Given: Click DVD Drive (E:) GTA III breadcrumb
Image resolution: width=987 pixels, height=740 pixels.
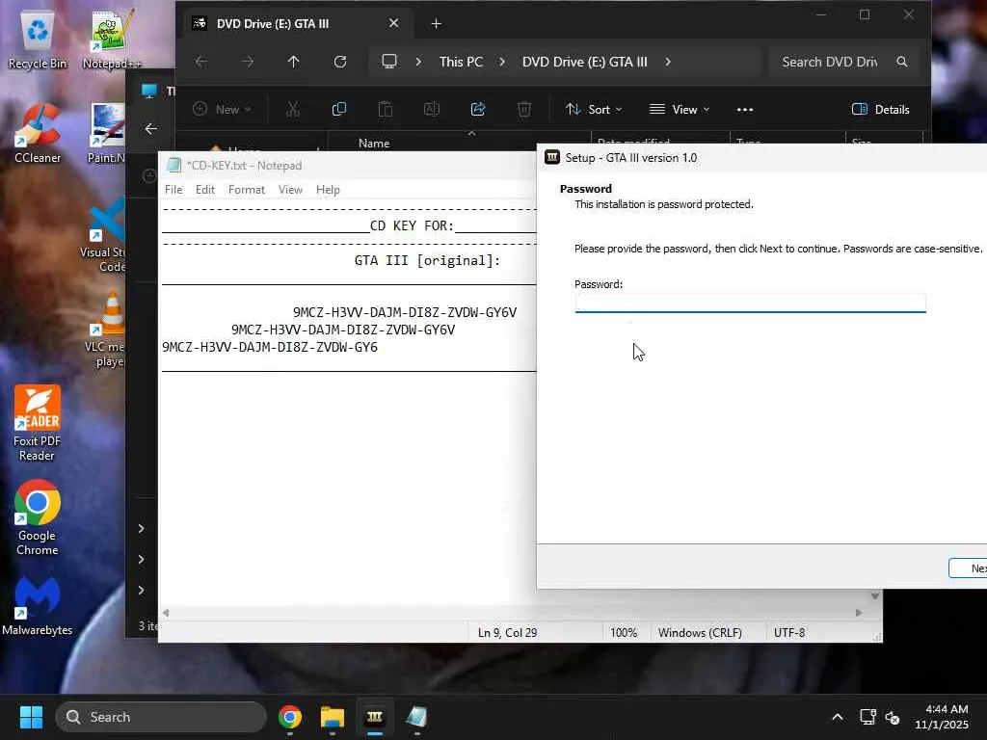Looking at the screenshot, I should 585,62.
